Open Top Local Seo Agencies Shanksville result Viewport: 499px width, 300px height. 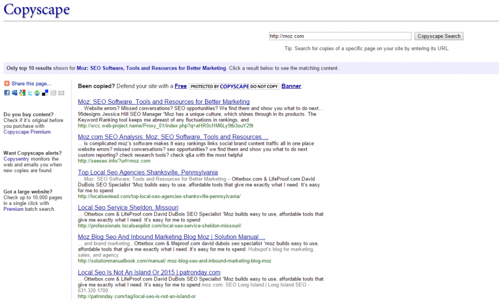(148, 173)
